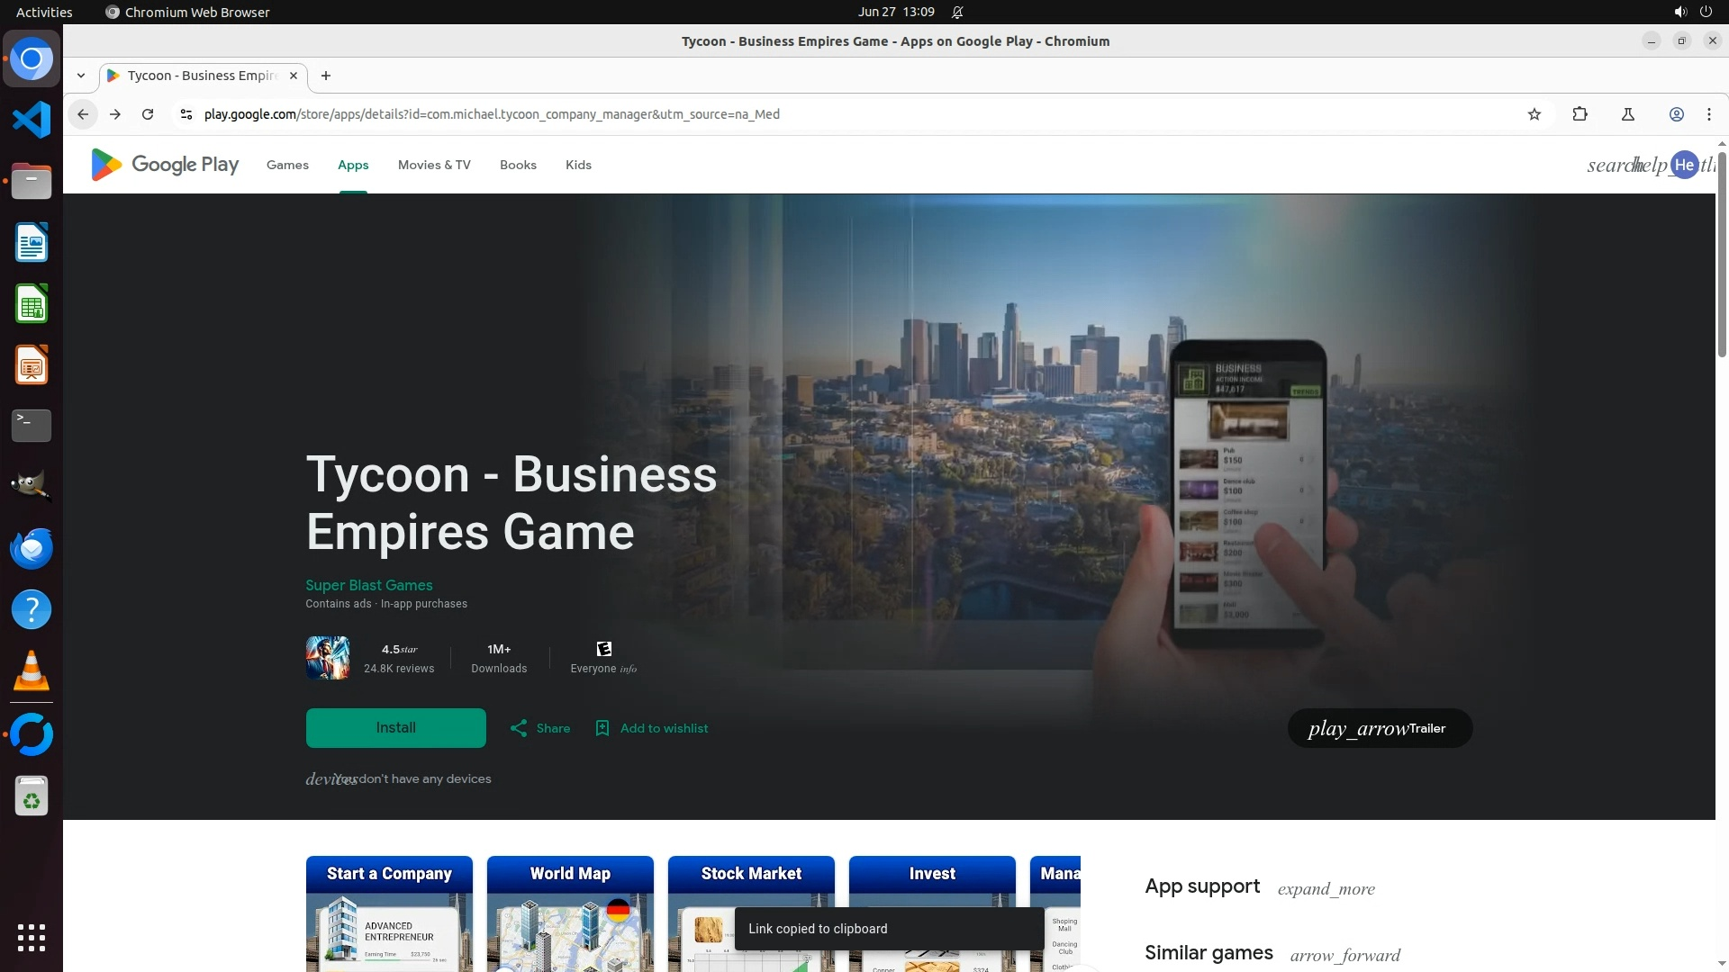The image size is (1729, 972).
Task: Click the green Install button
Action: pos(395,728)
